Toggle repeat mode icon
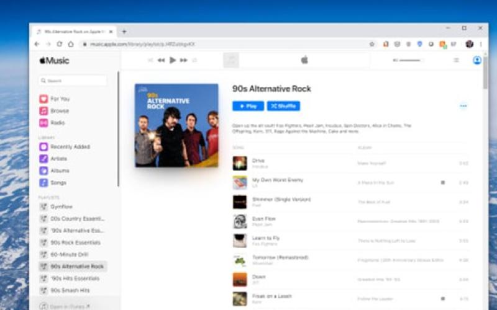This screenshot has width=497, height=310. (x=194, y=60)
